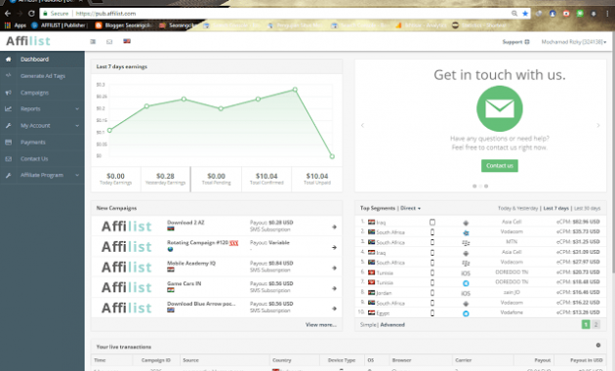Viewport: 615px width, 371px height.
Task: Click the green Contact us button
Action: (x=500, y=166)
